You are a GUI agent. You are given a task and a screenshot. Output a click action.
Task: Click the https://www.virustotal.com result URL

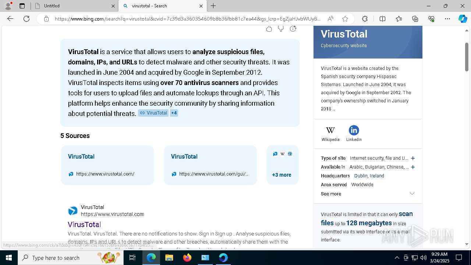[113, 214]
